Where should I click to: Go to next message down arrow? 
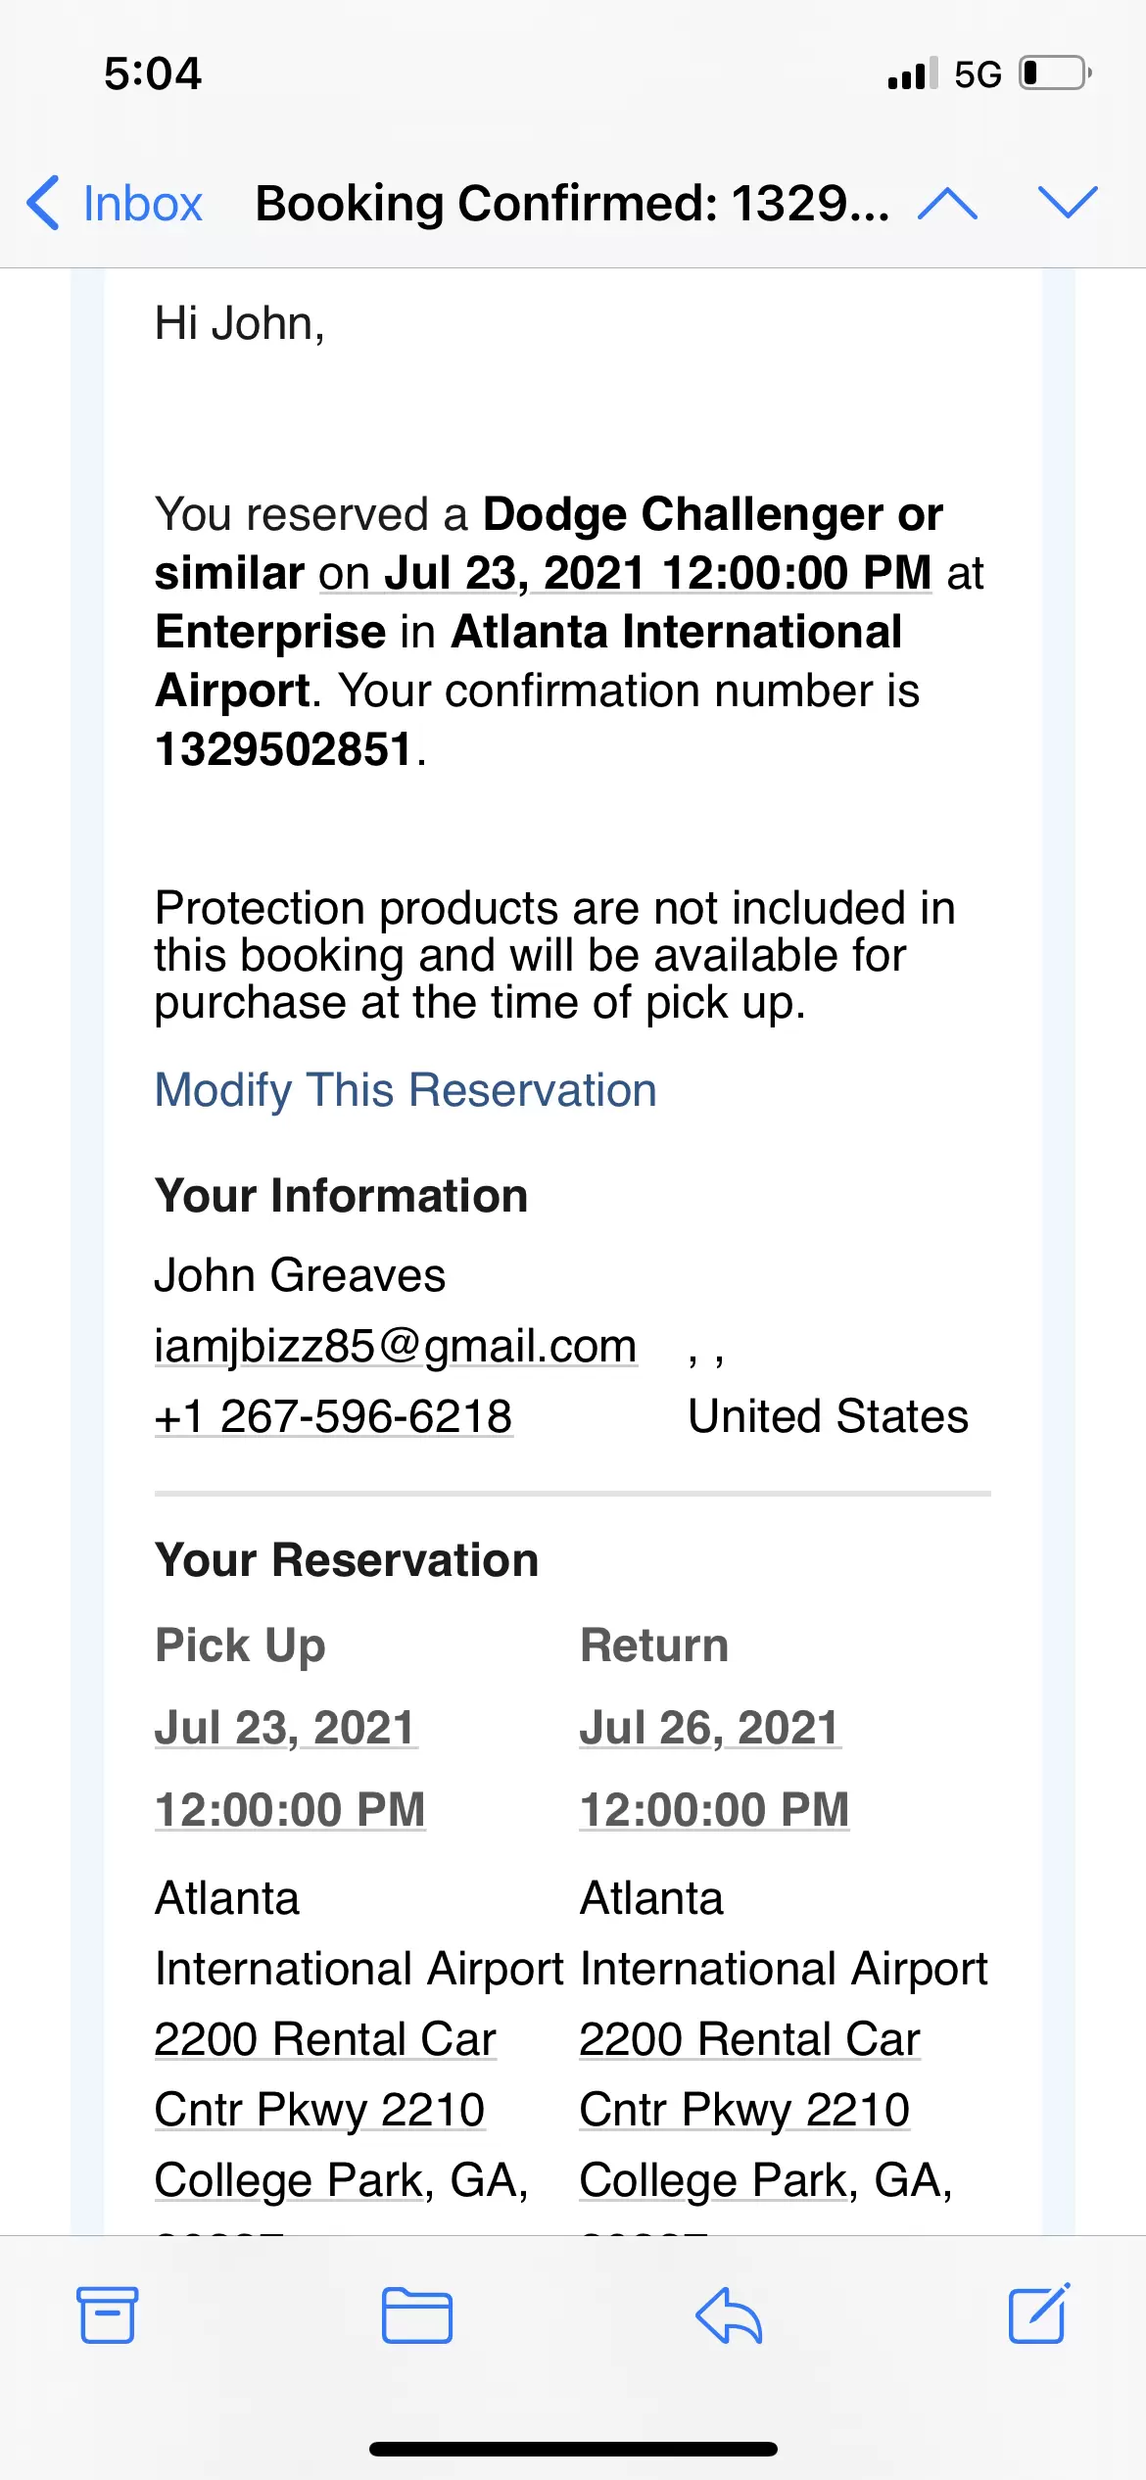pos(1068,203)
